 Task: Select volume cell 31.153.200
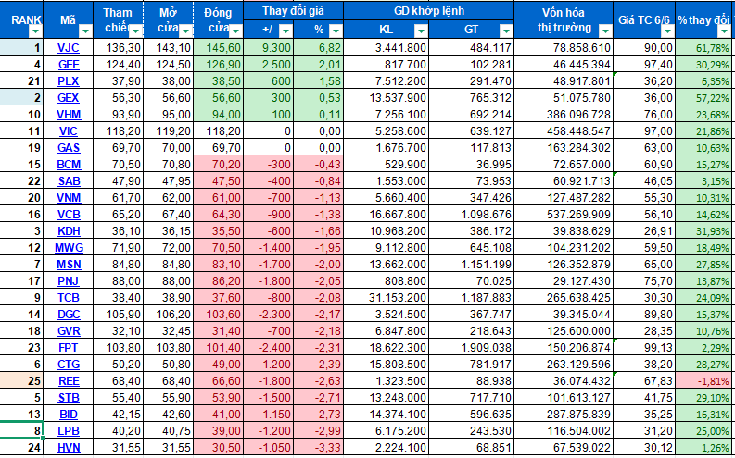[x=387, y=298]
